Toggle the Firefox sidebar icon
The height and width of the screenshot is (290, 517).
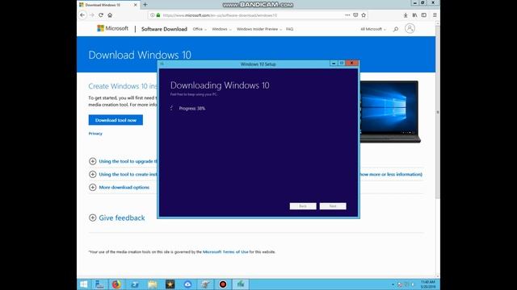[424, 15]
